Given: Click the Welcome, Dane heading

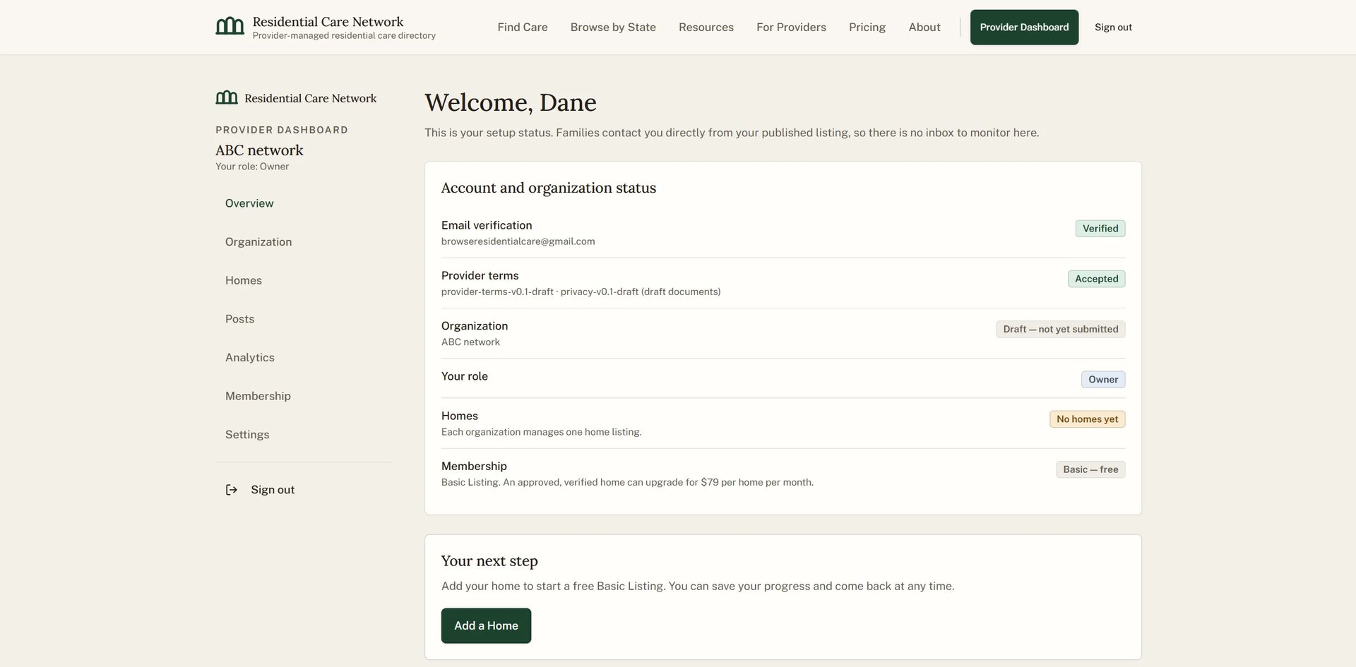Looking at the screenshot, I should [511, 102].
